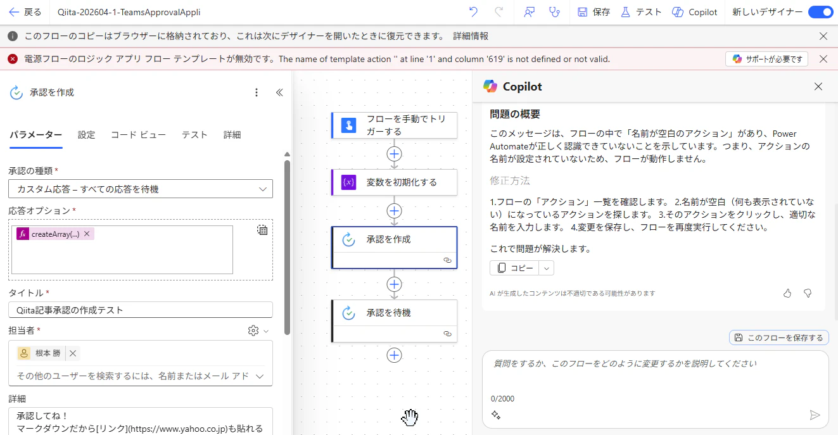This screenshot has width=838, height=435.
Task: Switch to the 詳細 tab
Action: (232, 135)
